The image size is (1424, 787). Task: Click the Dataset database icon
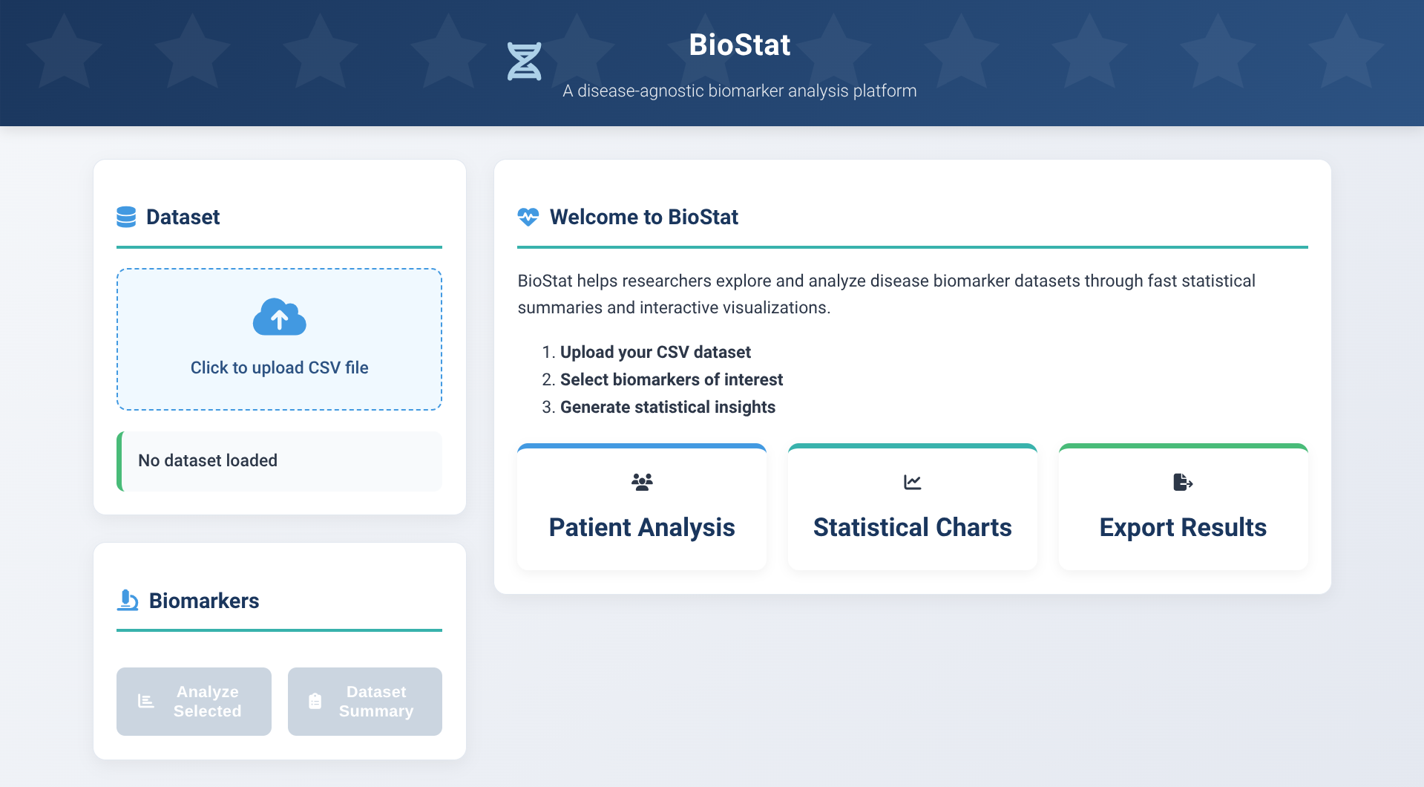(x=126, y=217)
